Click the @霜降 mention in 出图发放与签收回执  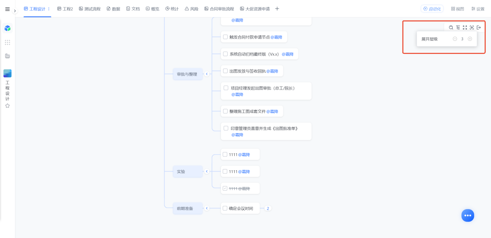(x=272, y=71)
